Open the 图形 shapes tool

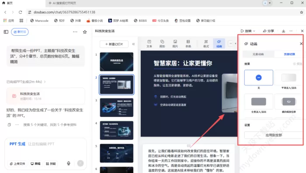162,44
